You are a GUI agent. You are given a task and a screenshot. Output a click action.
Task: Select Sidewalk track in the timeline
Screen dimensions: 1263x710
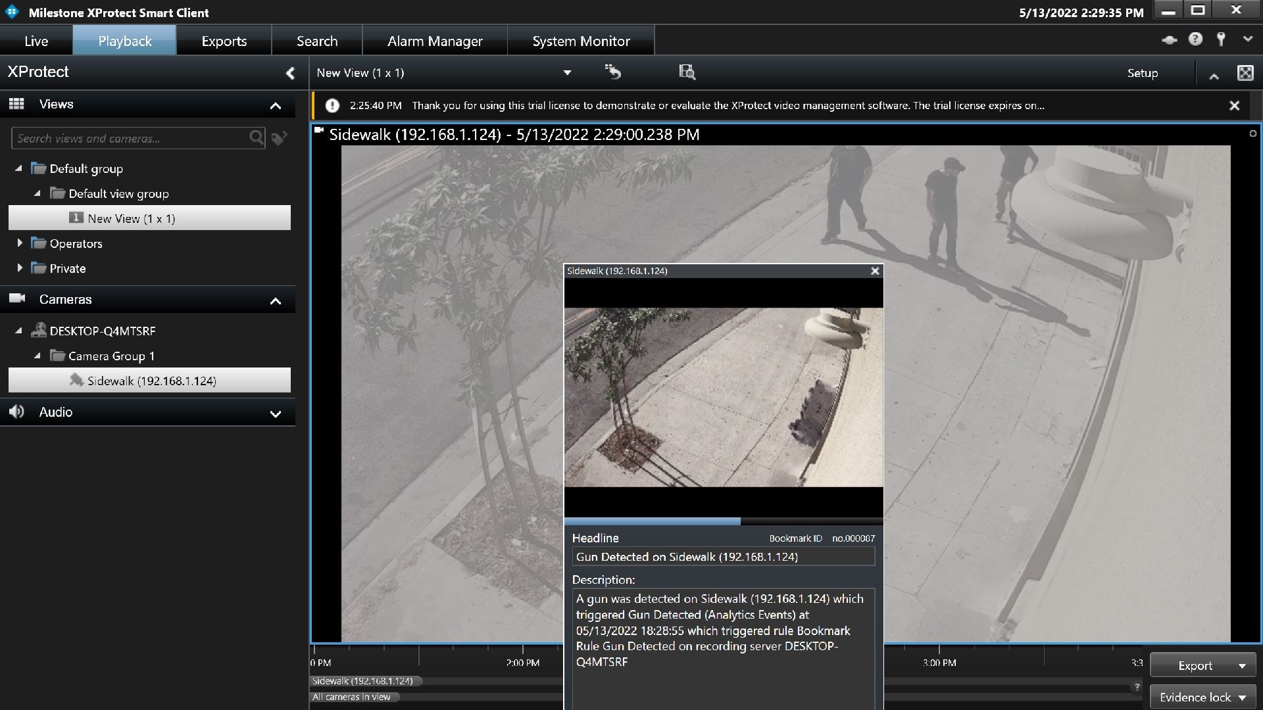[366, 681]
